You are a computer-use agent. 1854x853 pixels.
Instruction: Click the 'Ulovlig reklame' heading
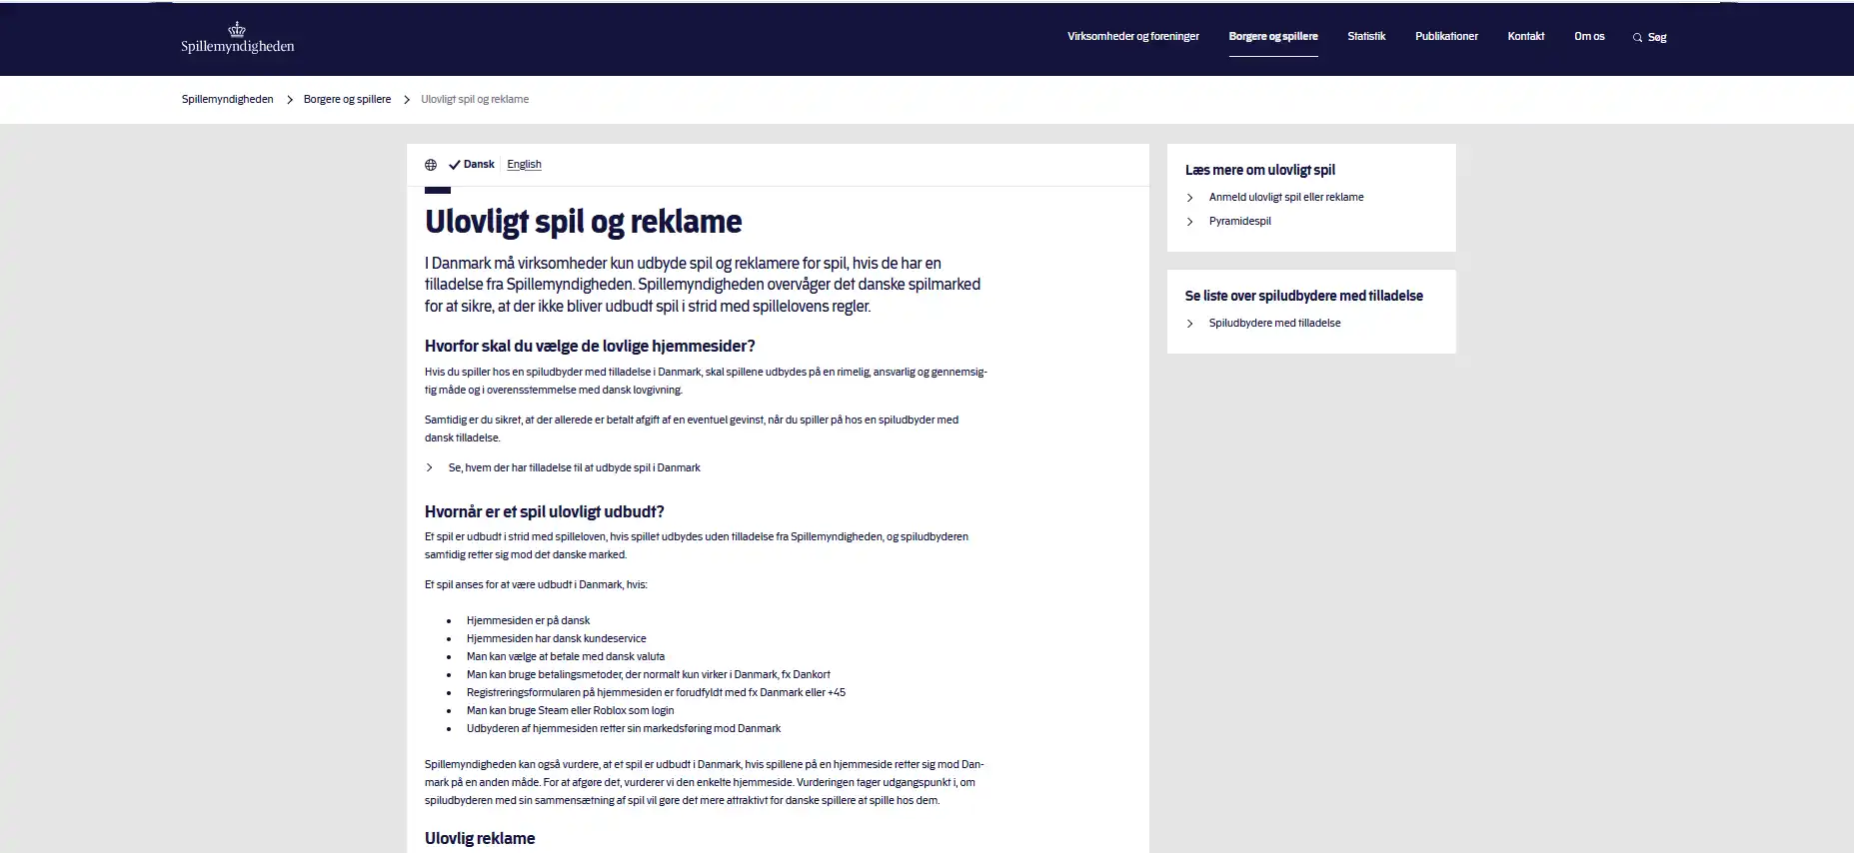point(480,839)
